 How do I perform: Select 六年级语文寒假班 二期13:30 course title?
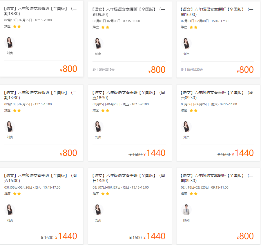tap(40, 95)
